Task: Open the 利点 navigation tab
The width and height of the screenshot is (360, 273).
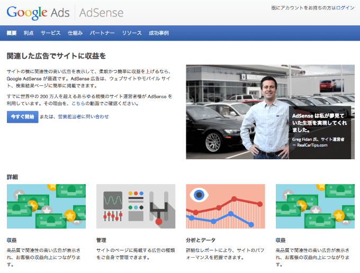Action: [29, 33]
